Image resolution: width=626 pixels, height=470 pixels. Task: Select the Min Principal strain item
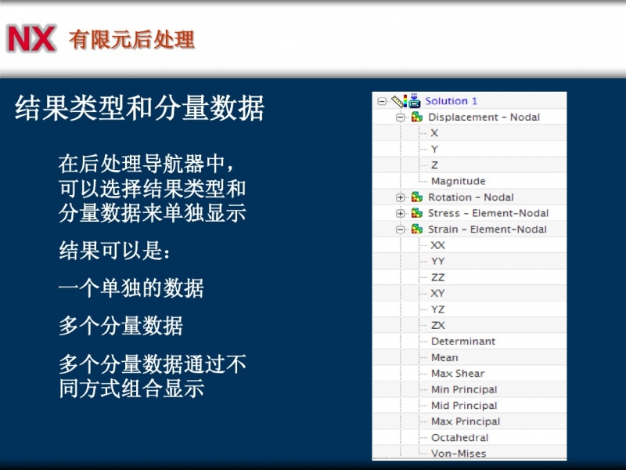click(463, 389)
